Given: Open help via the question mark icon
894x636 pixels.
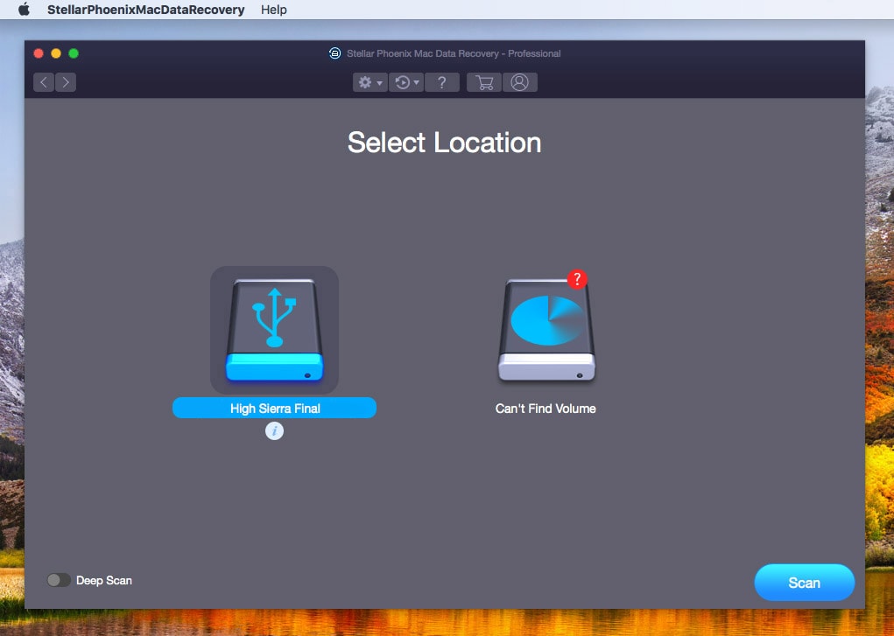Looking at the screenshot, I should [442, 81].
